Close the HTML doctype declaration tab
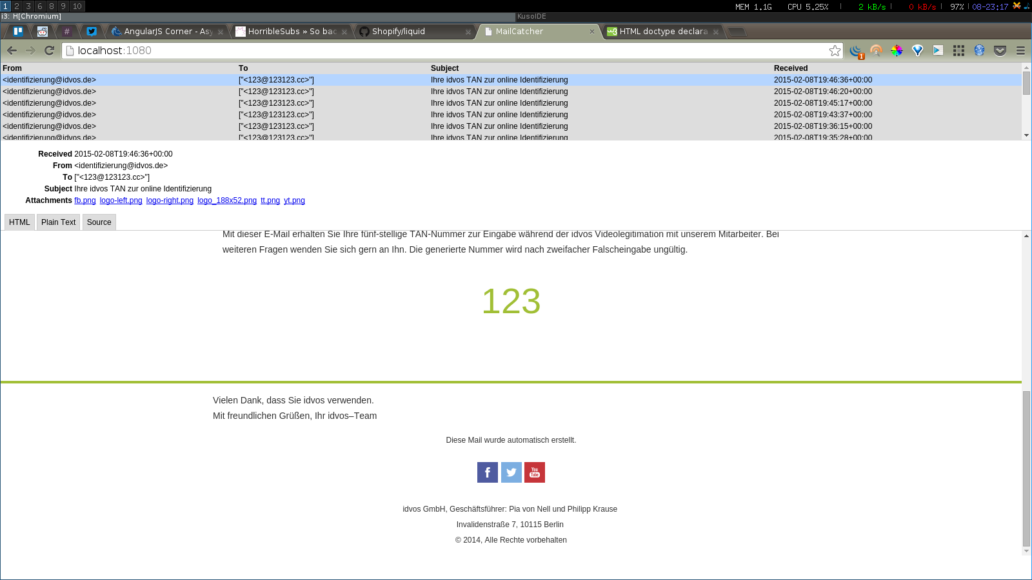Viewport: 1032px width, 580px height. 716,32
